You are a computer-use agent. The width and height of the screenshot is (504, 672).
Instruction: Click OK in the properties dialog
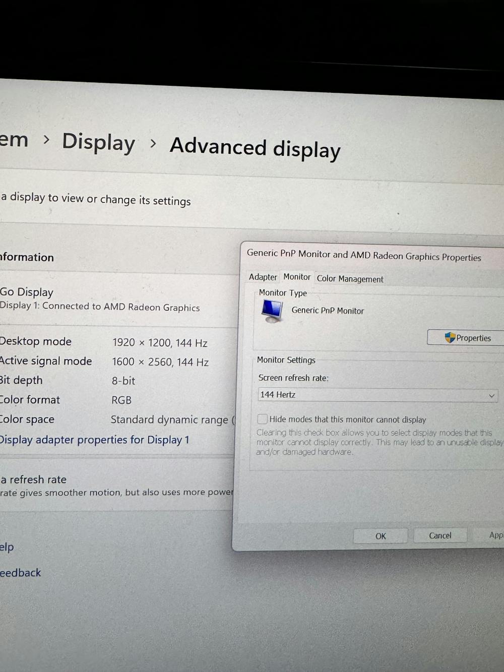click(381, 536)
